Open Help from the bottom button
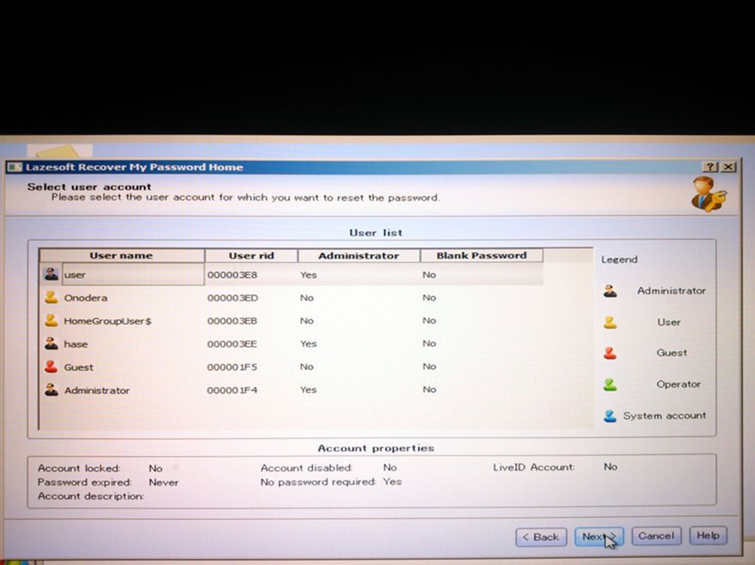Image resolution: width=755 pixels, height=565 pixels. 708,535
